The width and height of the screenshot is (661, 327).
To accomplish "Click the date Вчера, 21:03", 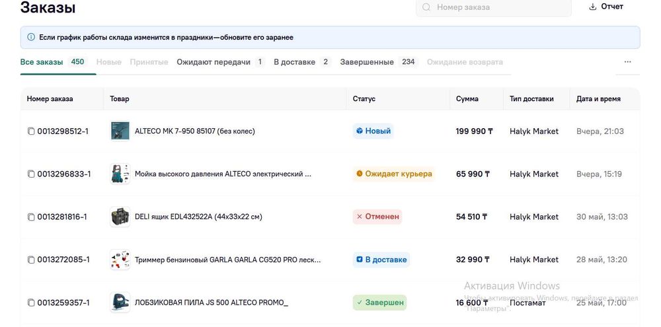I will tap(600, 131).
